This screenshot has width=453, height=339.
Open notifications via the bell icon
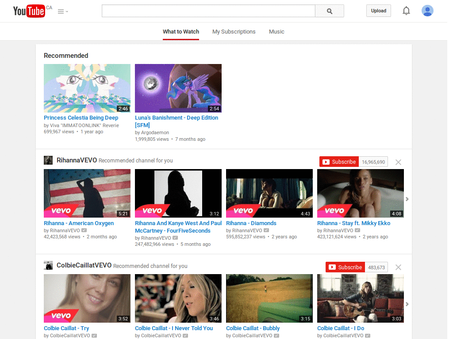click(x=406, y=11)
